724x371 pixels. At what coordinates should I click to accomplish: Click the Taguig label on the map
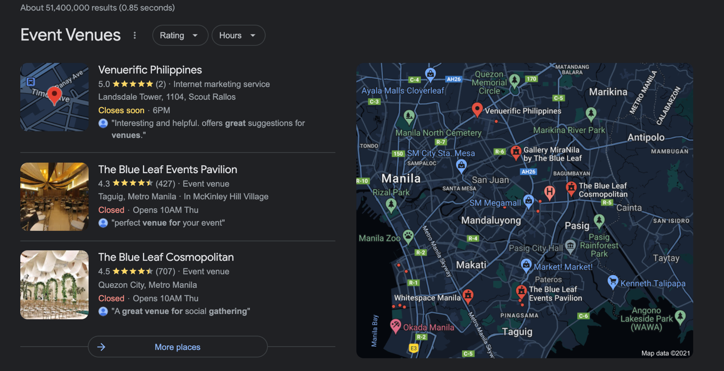(x=517, y=332)
